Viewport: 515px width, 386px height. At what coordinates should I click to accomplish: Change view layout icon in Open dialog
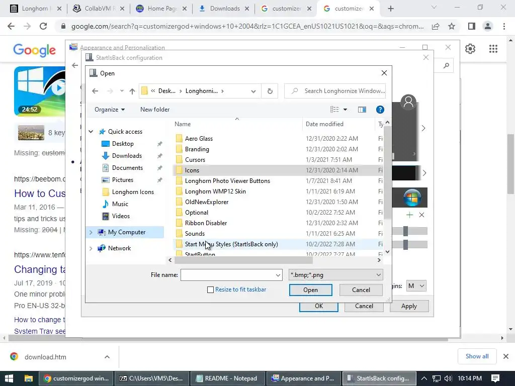[334, 109]
